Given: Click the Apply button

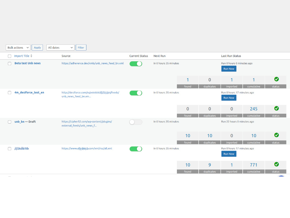Looking at the screenshot, I should (37, 47).
